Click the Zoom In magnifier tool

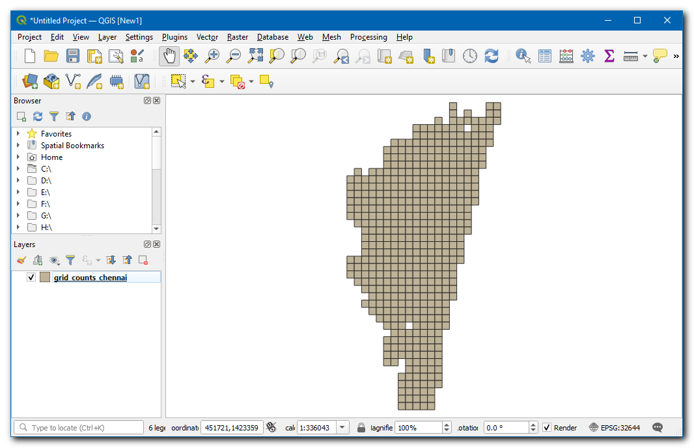(212, 56)
